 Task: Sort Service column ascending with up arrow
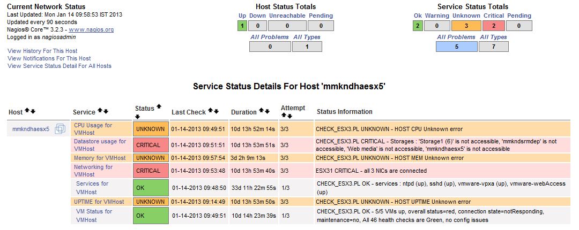point(100,111)
